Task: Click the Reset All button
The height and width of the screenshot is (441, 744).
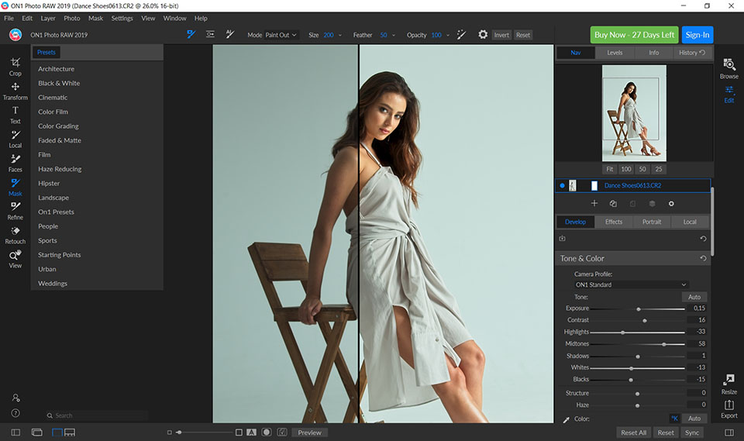Action: point(633,432)
